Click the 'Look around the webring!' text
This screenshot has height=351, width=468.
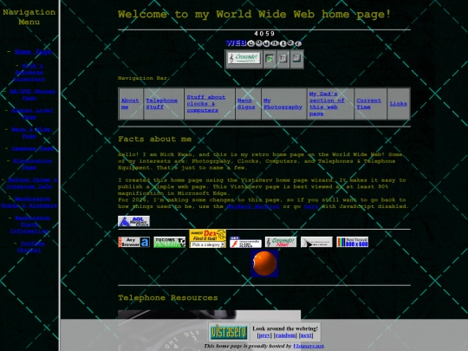285,328
